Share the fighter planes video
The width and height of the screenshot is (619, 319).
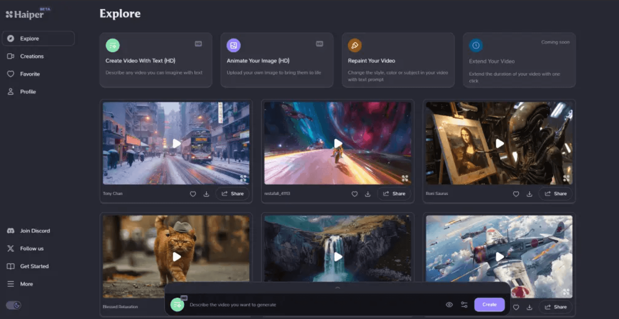pos(556,307)
